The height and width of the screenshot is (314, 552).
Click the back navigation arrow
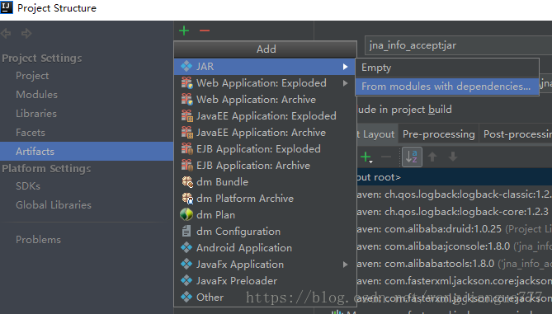click(6, 34)
